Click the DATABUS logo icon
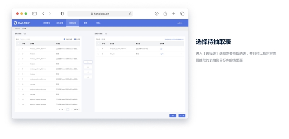Screen dimensions: 289x139 pyautogui.click(x=16, y=23)
